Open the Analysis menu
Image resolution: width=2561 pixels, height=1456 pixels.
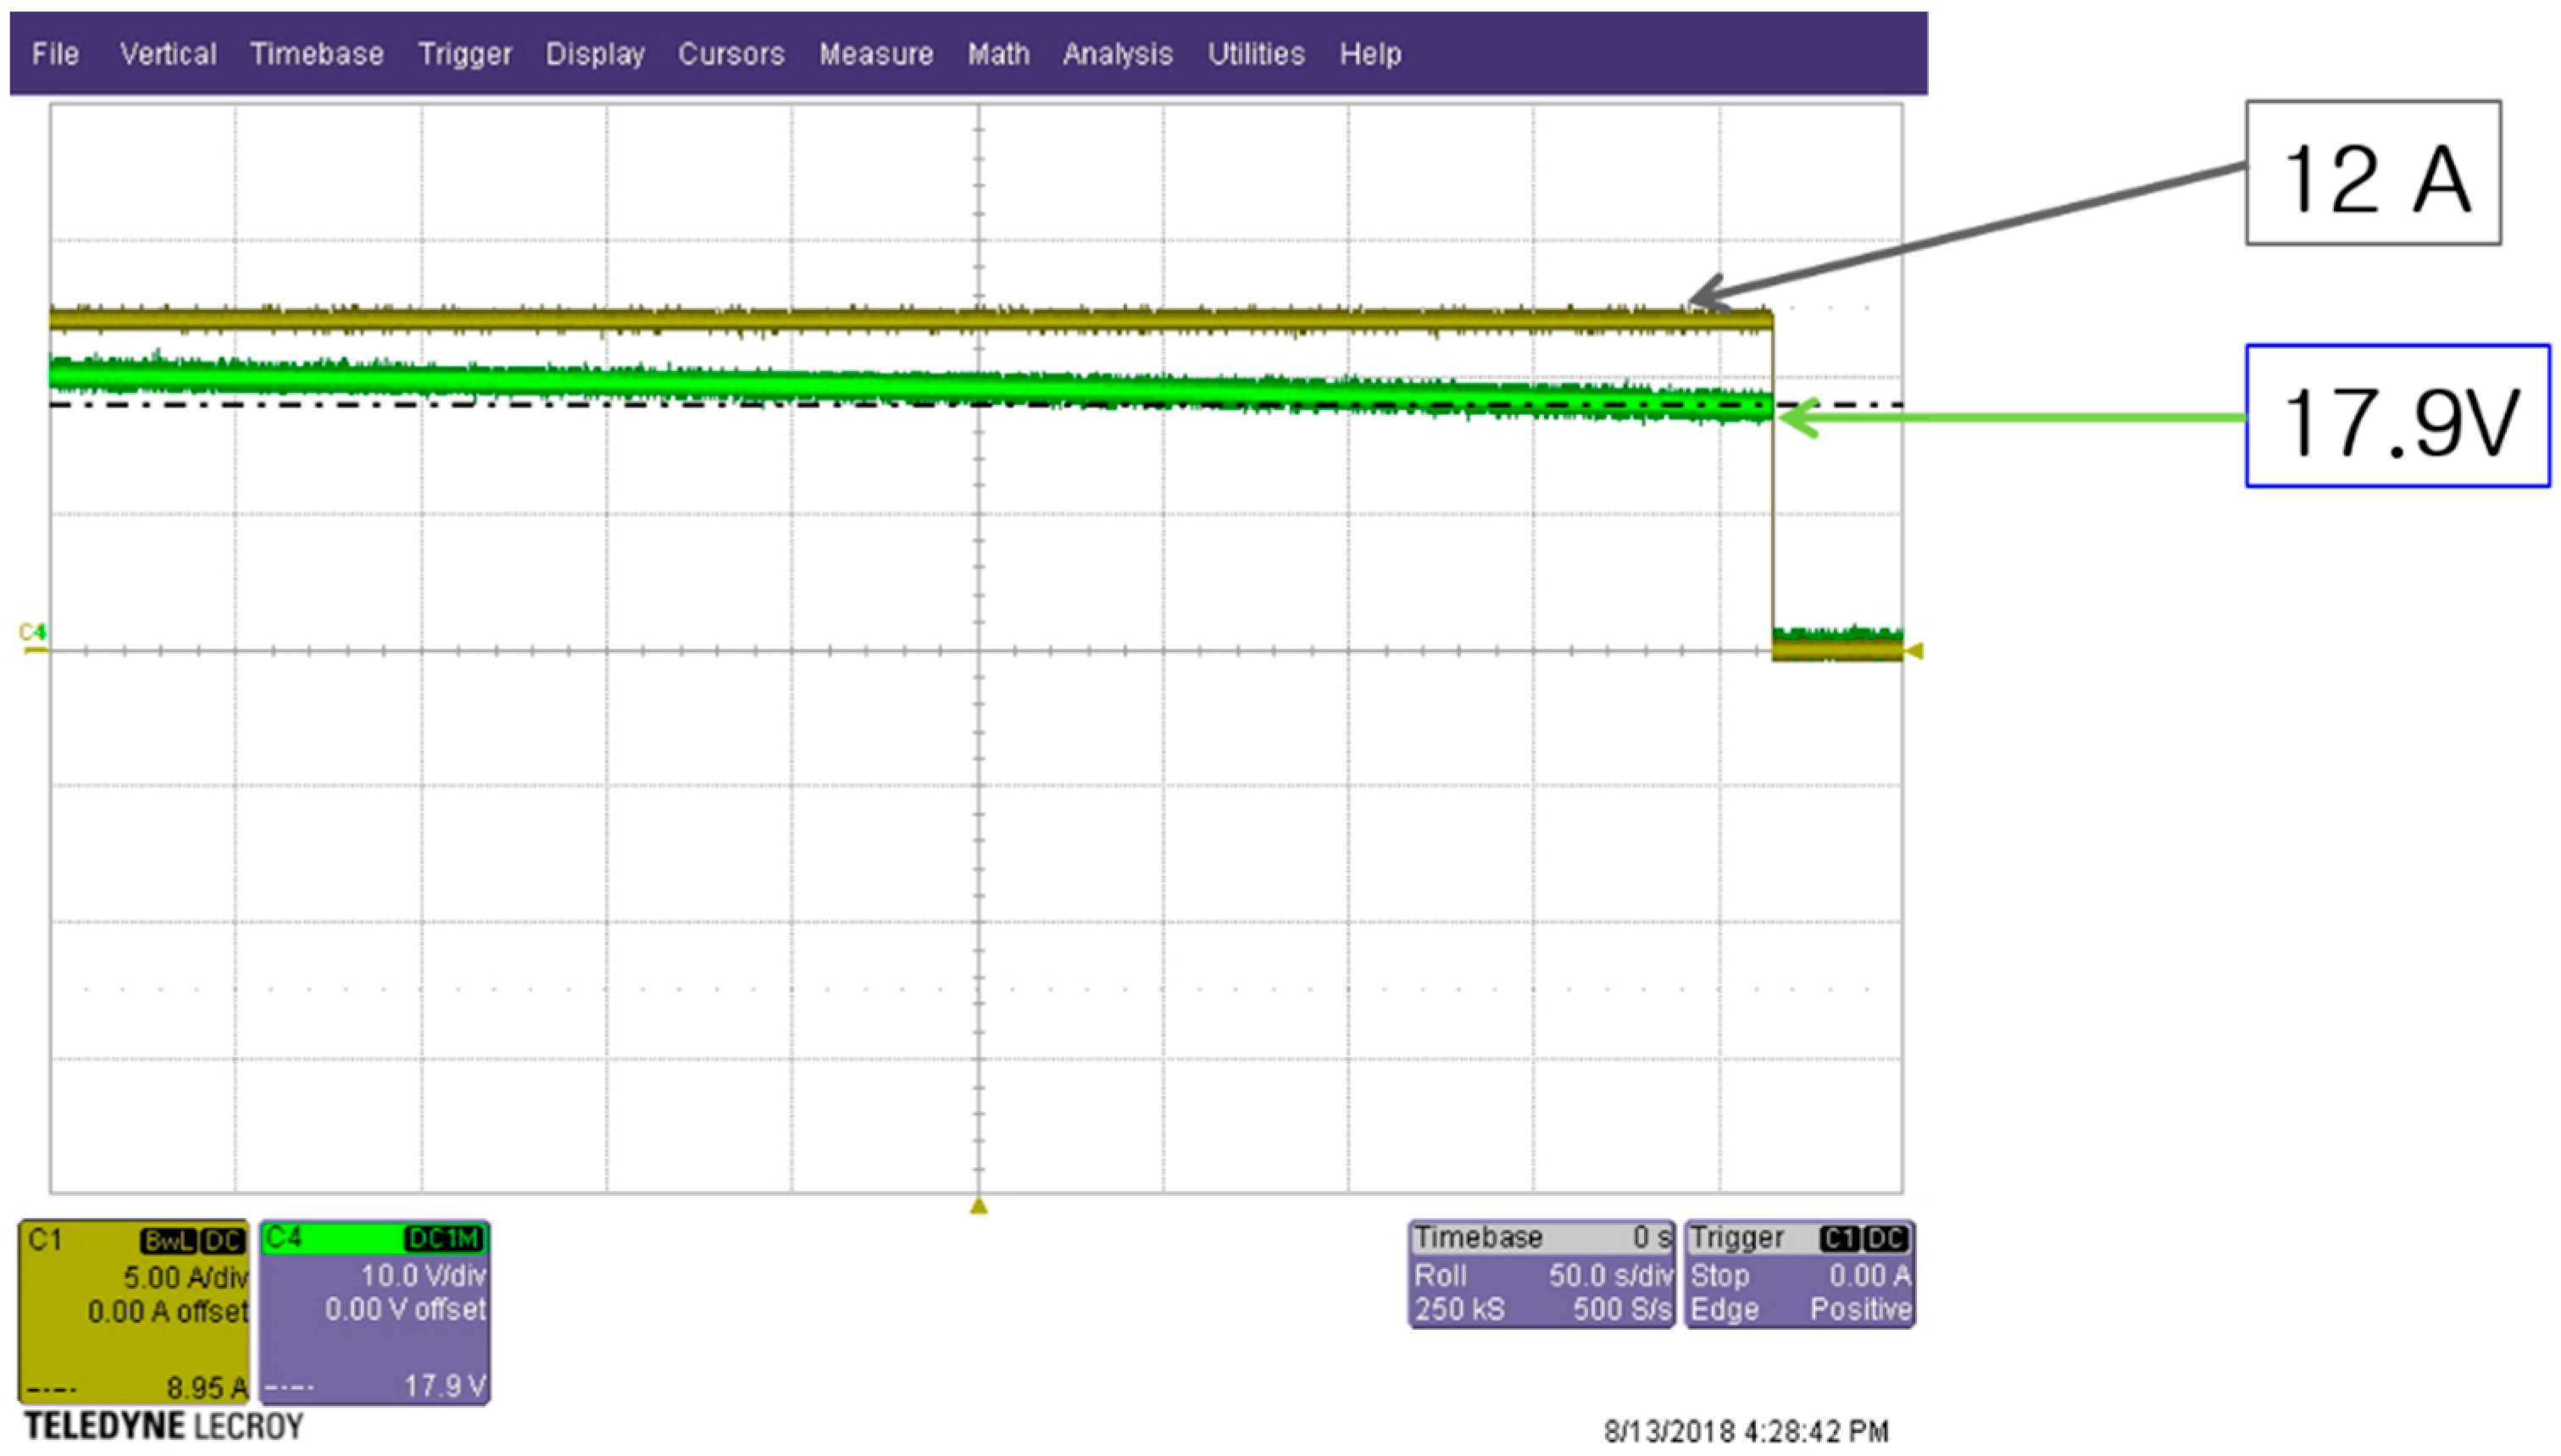coord(1116,54)
